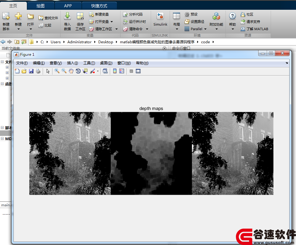Click the Open (打开) folder icon
The image size is (296, 245).
click(x=31, y=16)
